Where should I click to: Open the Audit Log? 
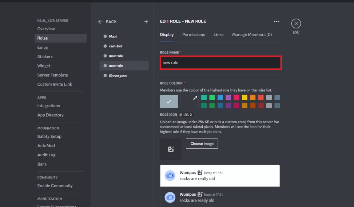point(60,155)
